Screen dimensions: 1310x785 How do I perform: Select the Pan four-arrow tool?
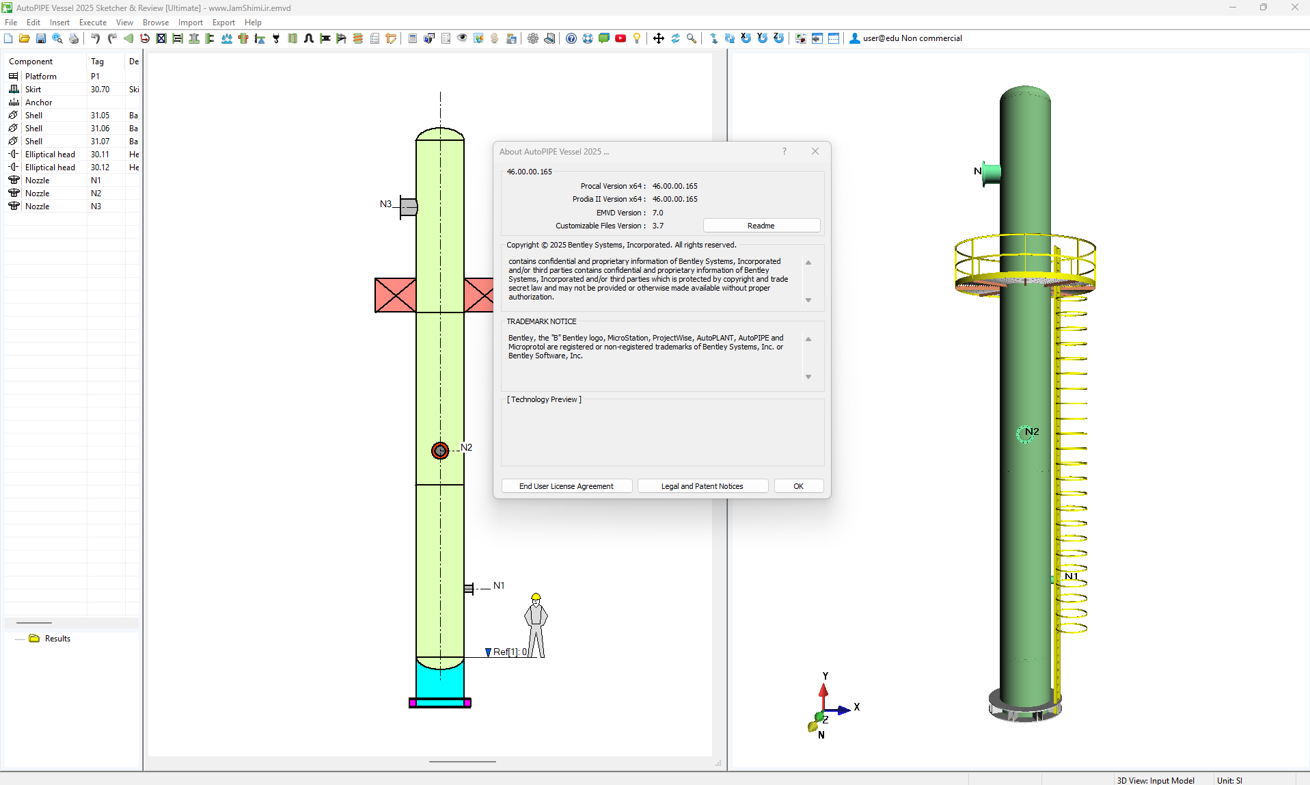pos(659,38)
